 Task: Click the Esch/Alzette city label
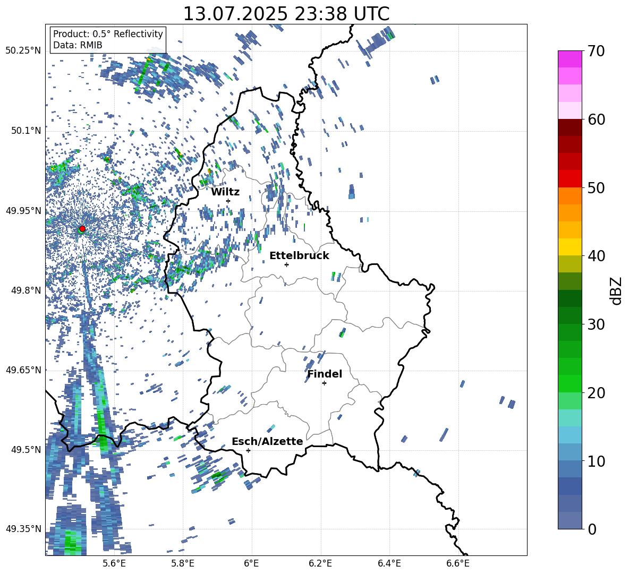click(267, 441)
